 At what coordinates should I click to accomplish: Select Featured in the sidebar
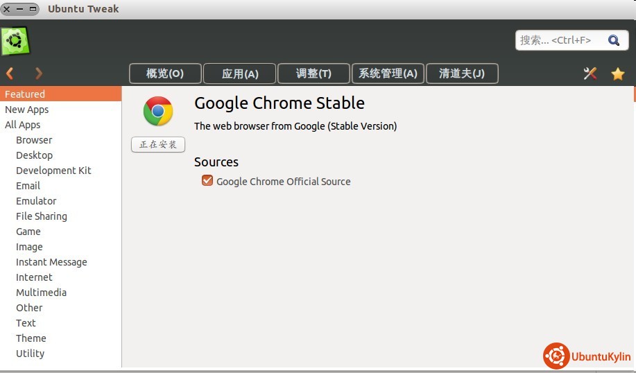tap(25, 94)
